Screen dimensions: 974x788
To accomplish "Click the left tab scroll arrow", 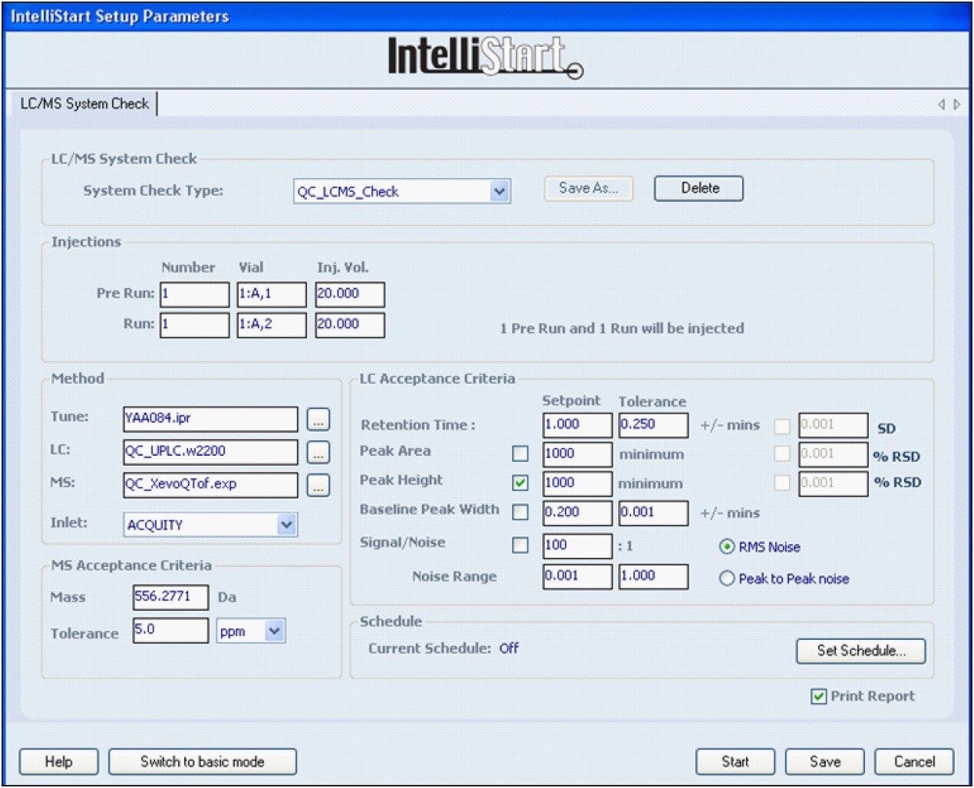I will tap(941, 104).
